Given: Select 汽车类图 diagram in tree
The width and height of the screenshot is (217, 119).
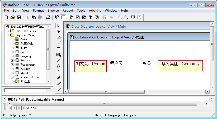Looking at the screenshot, I should pyautogui.click(x=27, y=43).
